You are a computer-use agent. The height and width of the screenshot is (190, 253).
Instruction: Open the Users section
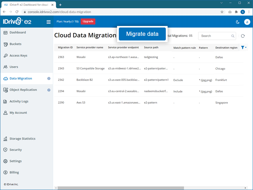14,67
